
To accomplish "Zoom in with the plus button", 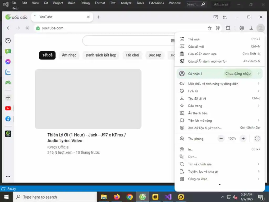I will [x=243, y=138].
